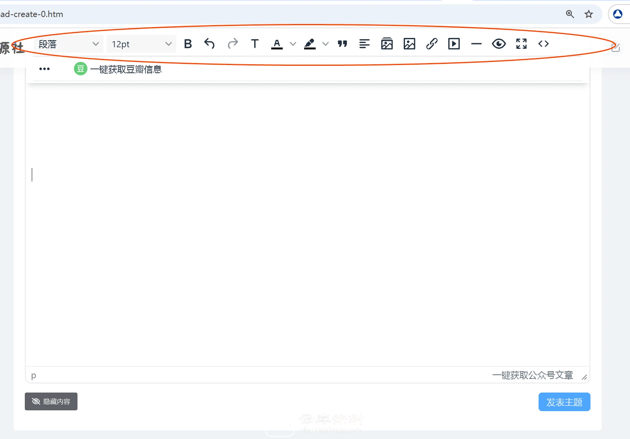Open the 12pt font size dropdown
Image resolution: width=630 pixels, height=439 pixels.
point(141,44)
